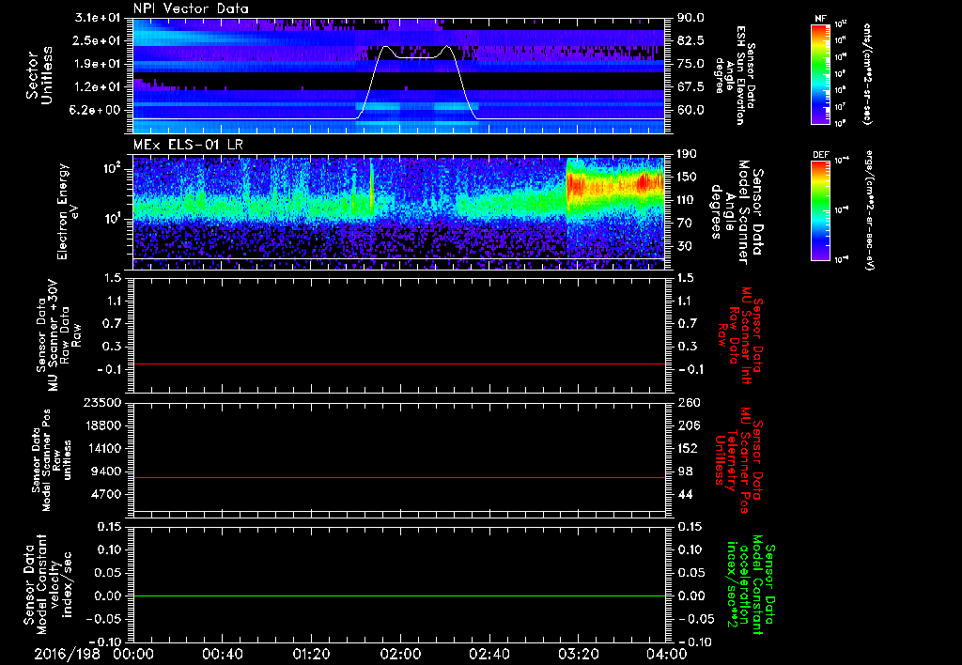Click the 9400 scanner position tick
Screen dimensions: 962x665
point(105,472)
